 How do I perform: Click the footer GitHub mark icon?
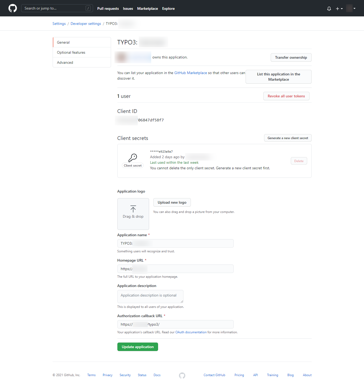(x=182, y=375)
